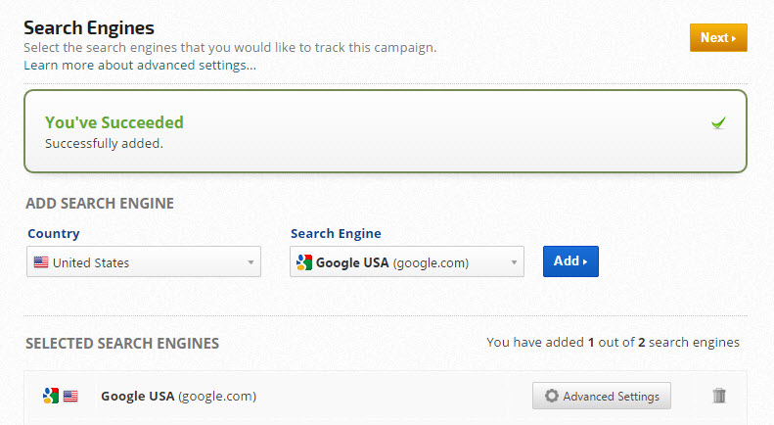Image resolution: width=774 pixels, height=425 pixels.
Task: Click the Search Engines page heading
Action: pos(89,27)
